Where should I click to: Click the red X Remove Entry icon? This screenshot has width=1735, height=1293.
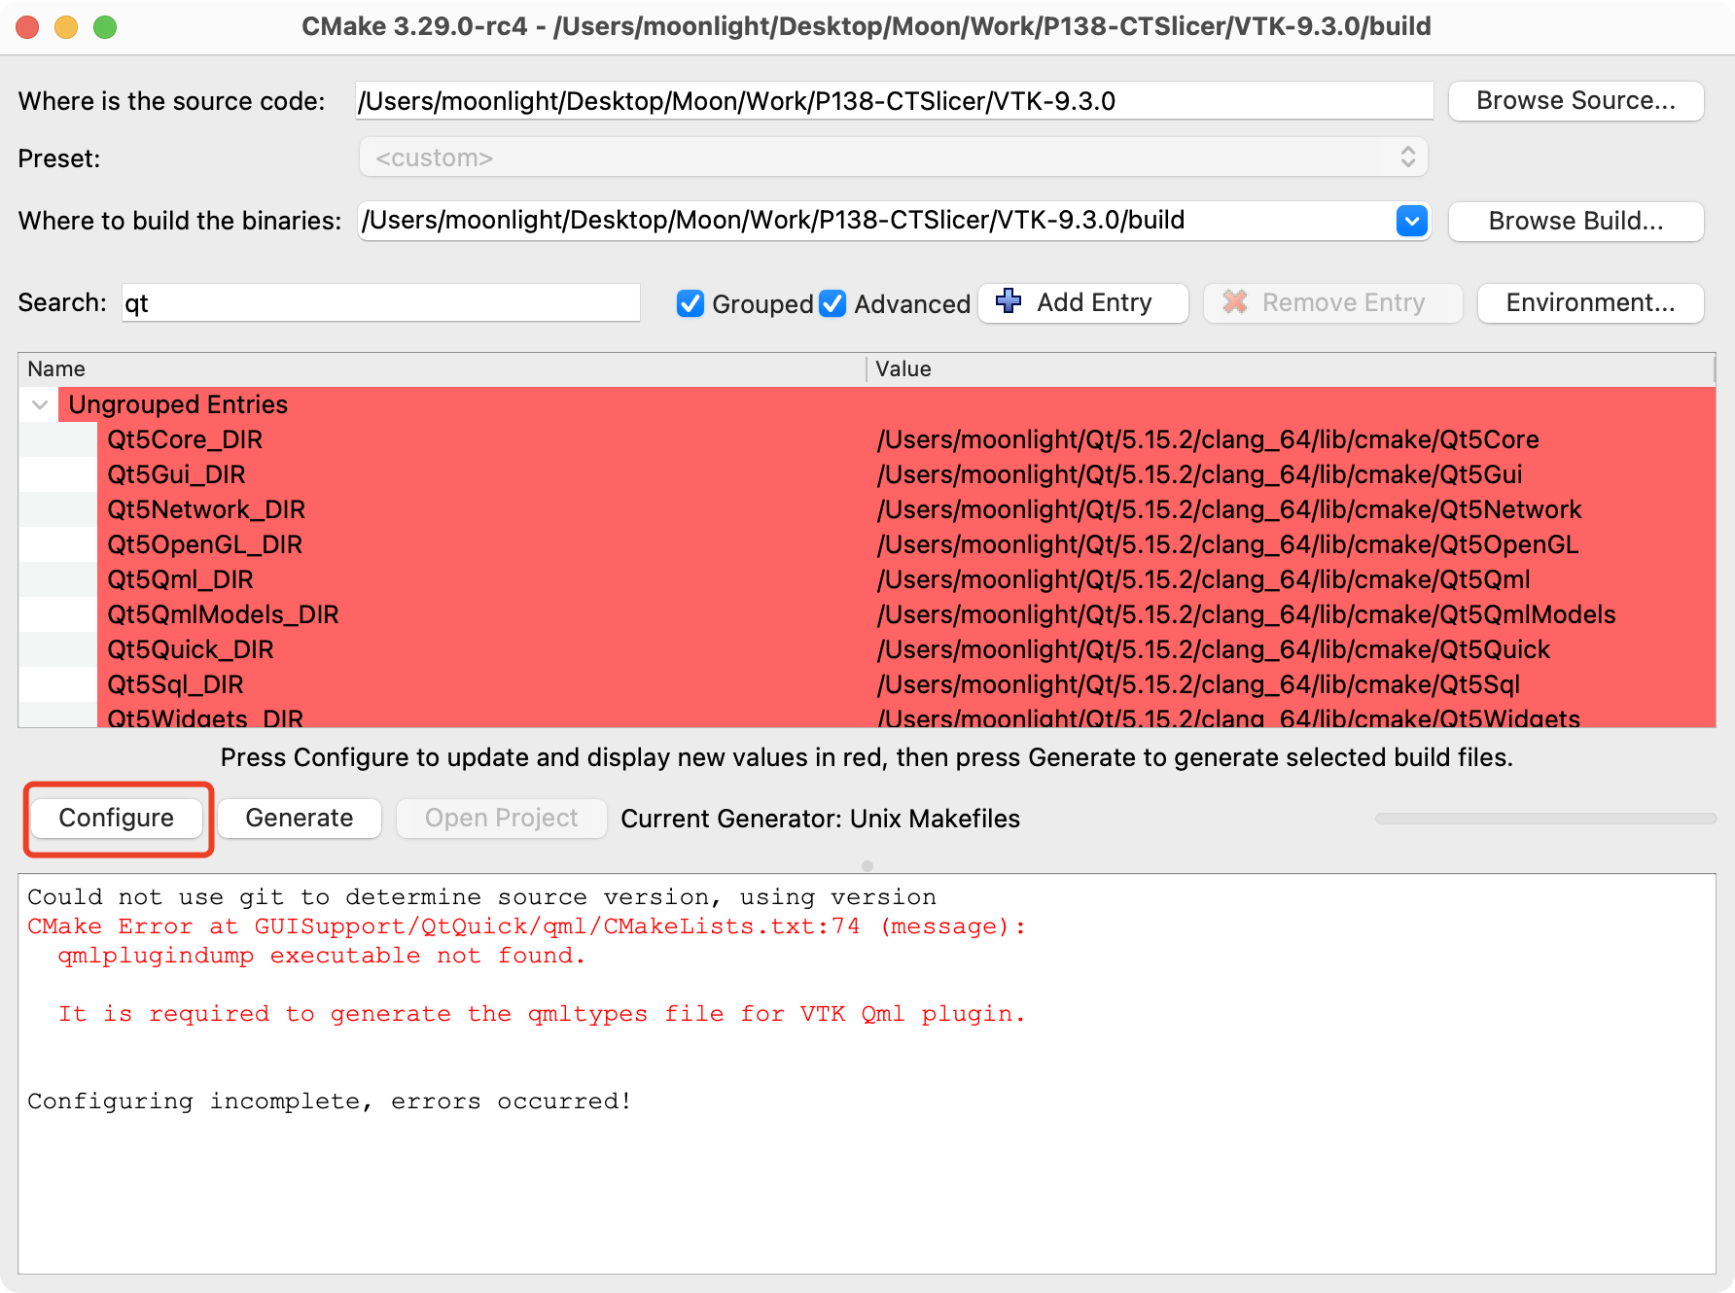[1235, 302]
